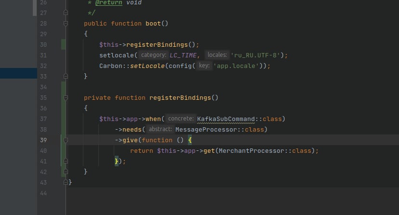Click the setLocale static method call
The height and width of the screenshot is (215, 399).
[x=147, y=66]
